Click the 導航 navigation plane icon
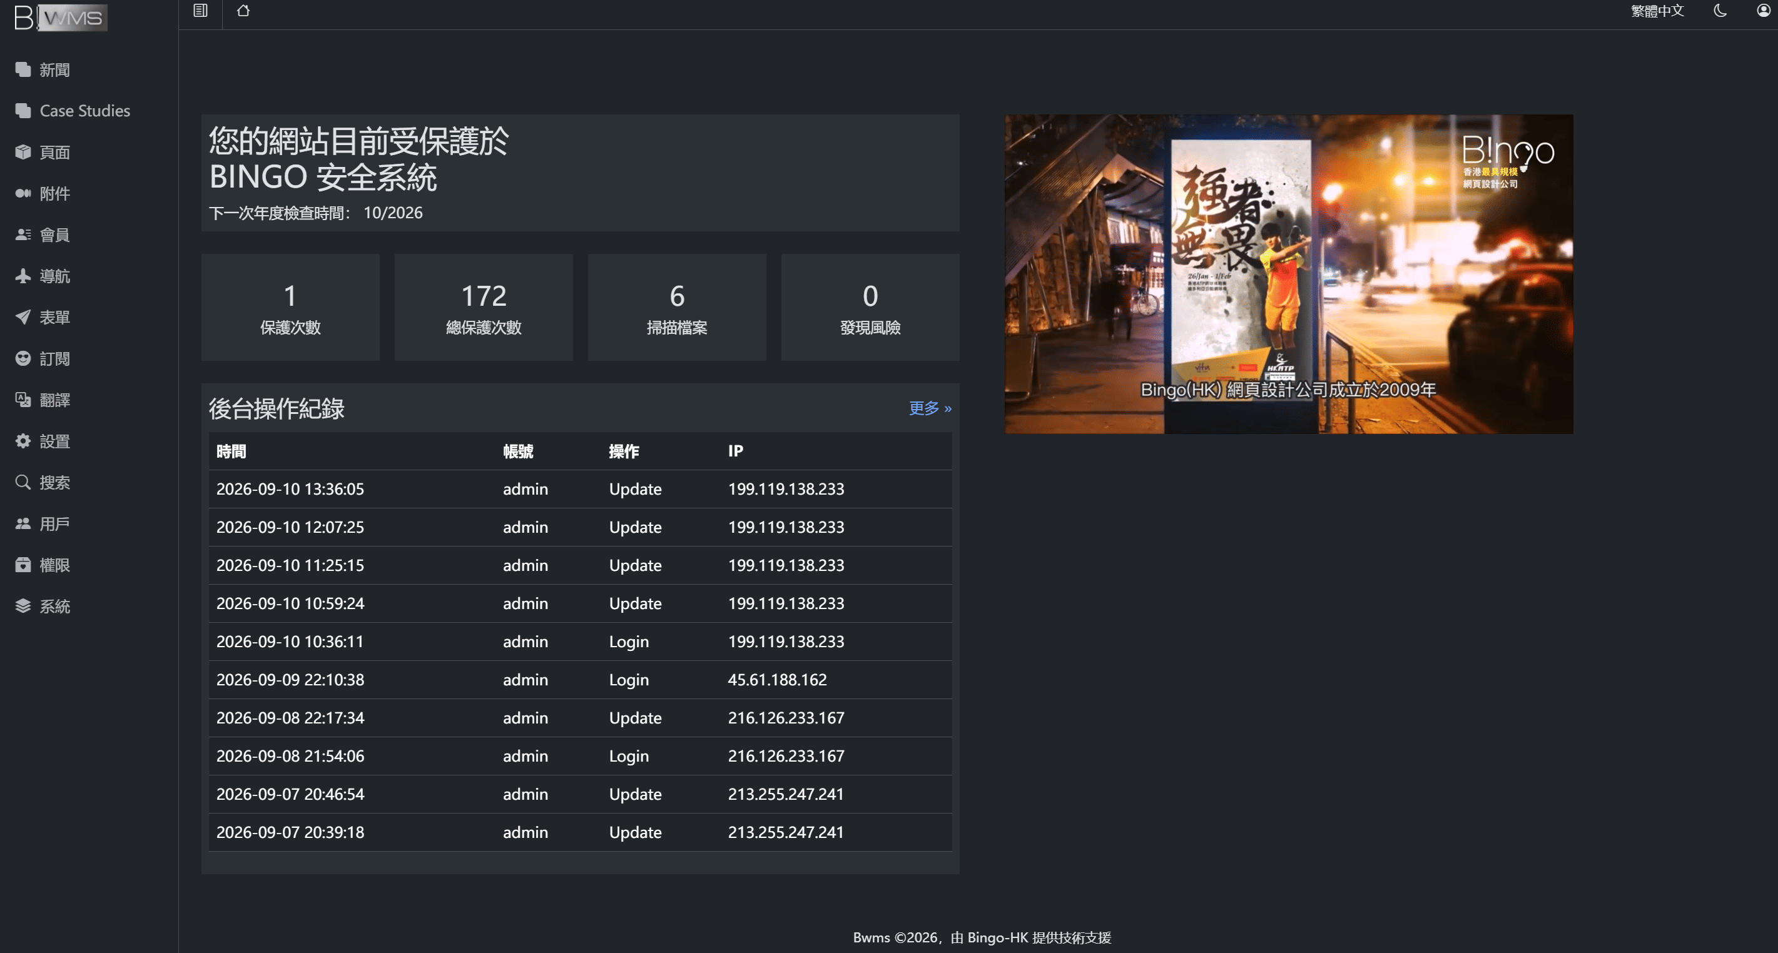This screenshot has width=1778, height=953. point(23,276)
